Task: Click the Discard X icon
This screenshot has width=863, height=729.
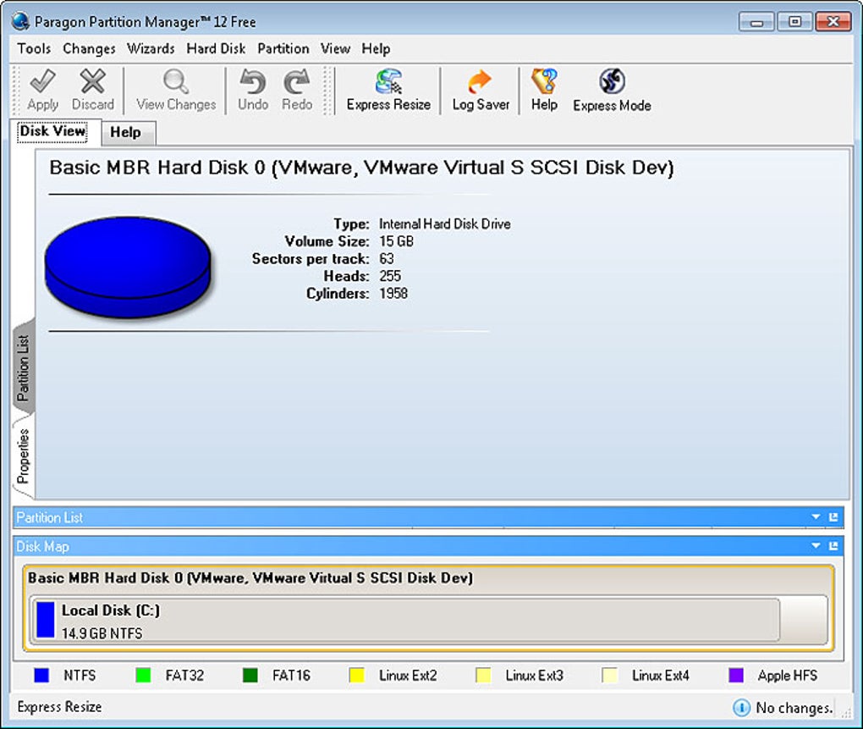Action: [x=92, y=81]
